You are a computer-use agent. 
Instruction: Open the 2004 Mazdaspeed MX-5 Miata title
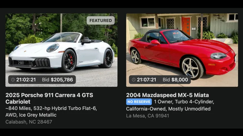pyautogui.click(x=167, y=95)
